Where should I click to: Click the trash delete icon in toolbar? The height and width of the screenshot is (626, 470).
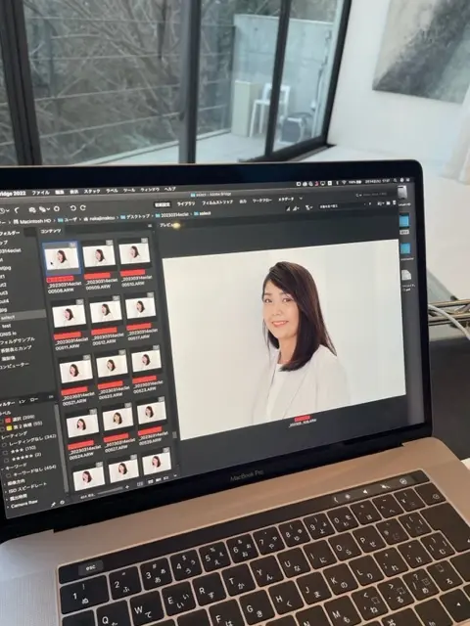394,202
